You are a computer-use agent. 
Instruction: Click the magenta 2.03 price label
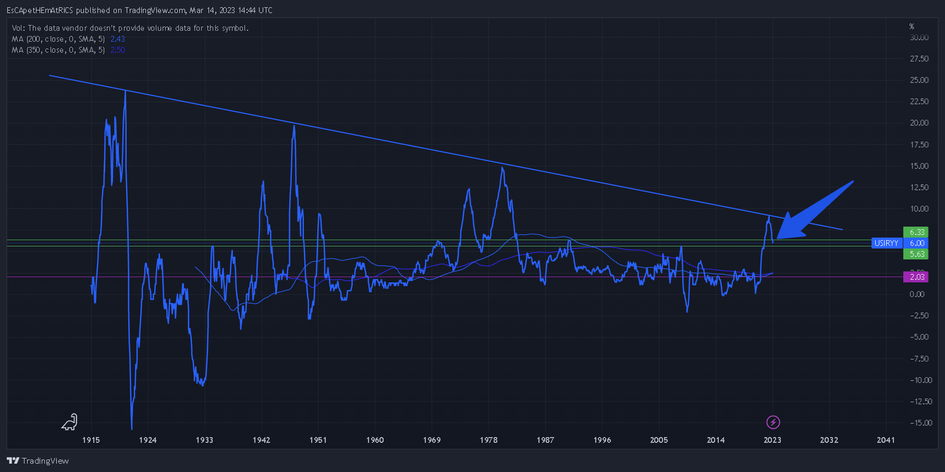tap(916, 277)
